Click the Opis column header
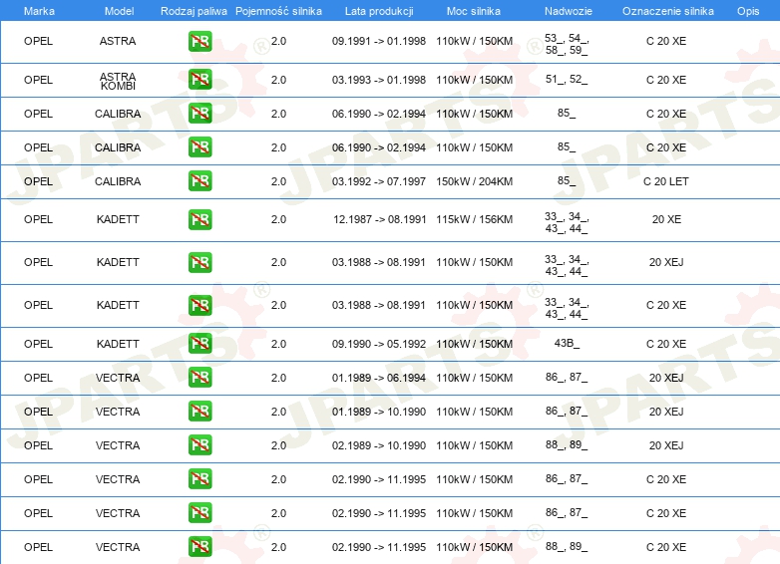This screenshot has width=780, height=564. coord(747,10)
